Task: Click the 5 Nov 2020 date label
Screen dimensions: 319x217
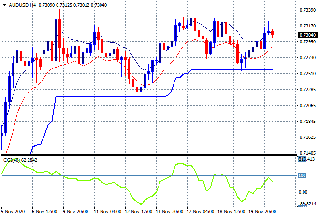Action: click(x=13, y=212)
